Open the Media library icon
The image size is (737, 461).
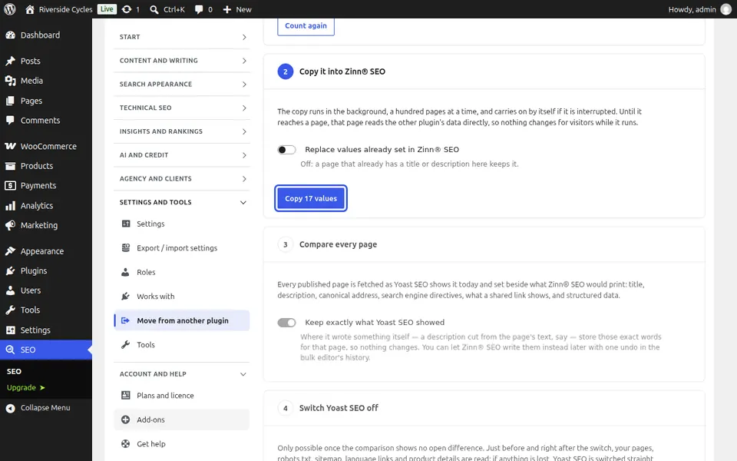(10, 81)
